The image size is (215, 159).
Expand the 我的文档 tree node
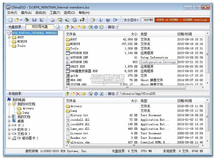coord(9,117)
